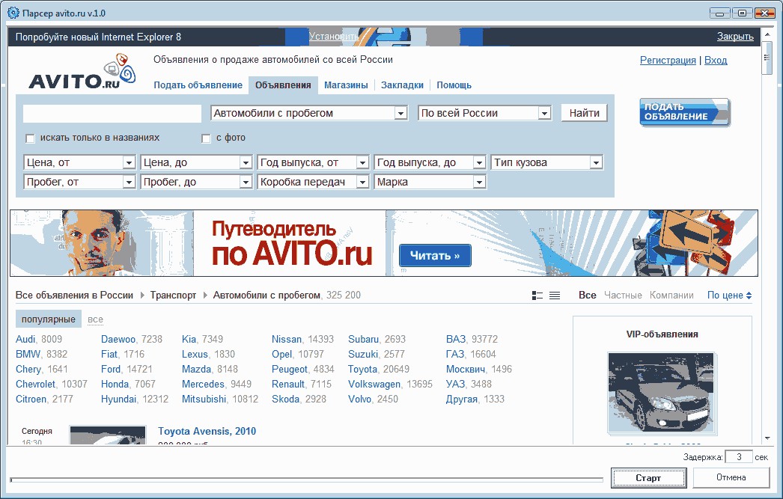This screenshot has height=499, width=783.
Task: Open the Nissan brand link
Action: click(287, 340)
